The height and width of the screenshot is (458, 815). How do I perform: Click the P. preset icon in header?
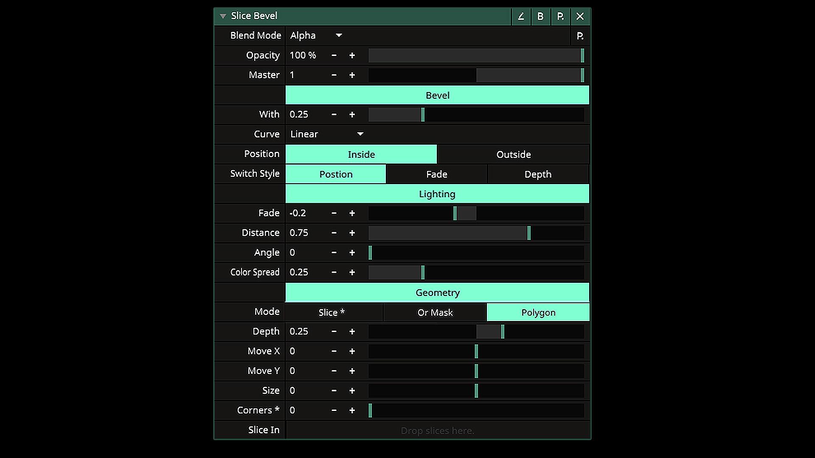(560, 16)
